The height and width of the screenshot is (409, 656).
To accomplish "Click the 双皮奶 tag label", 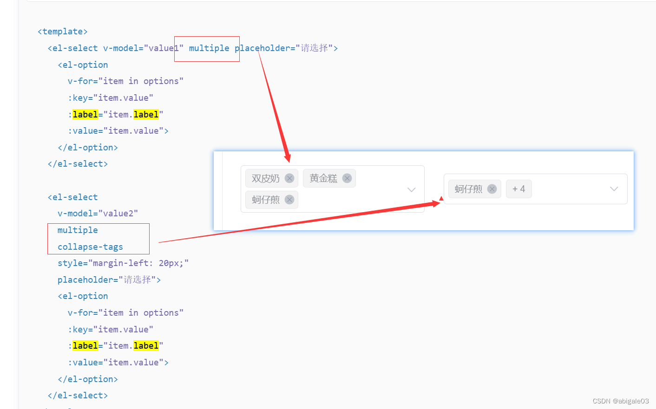I will tap(266, 178).
